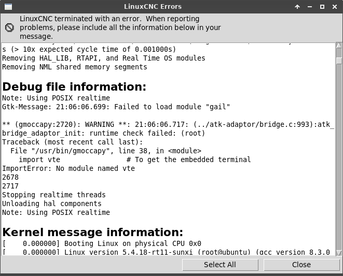This screenshot has width=343, height=276.
Task: Click the scrollbar up arrow
Action: 339,46
